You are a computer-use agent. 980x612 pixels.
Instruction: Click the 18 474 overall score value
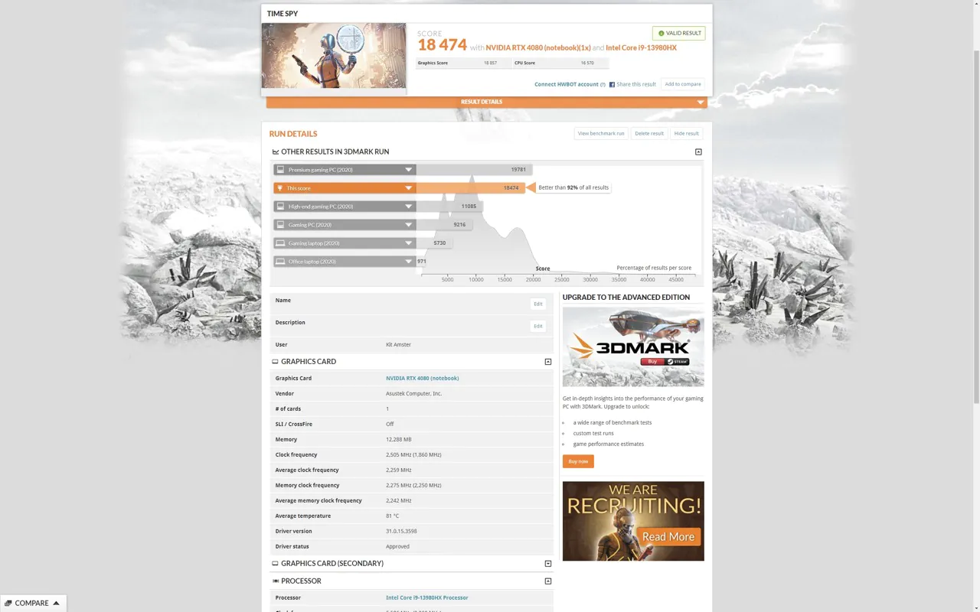[443, 45]
